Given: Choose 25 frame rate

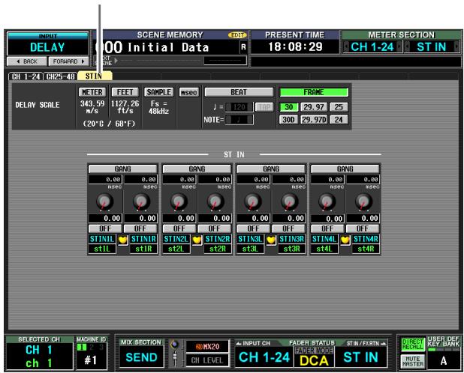Looking at the screenshot, I should (339, 107).
